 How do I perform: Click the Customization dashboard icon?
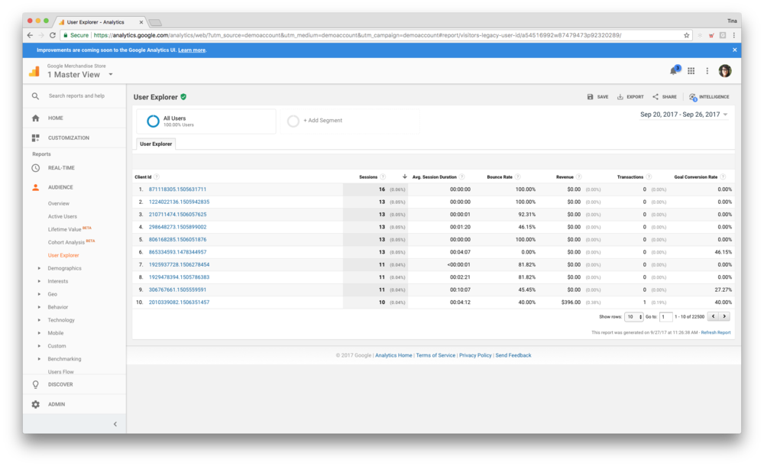point(36,138)
